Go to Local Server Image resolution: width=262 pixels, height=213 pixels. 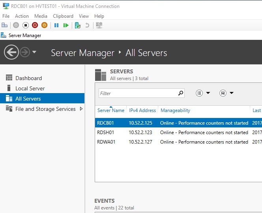point(30,88)
